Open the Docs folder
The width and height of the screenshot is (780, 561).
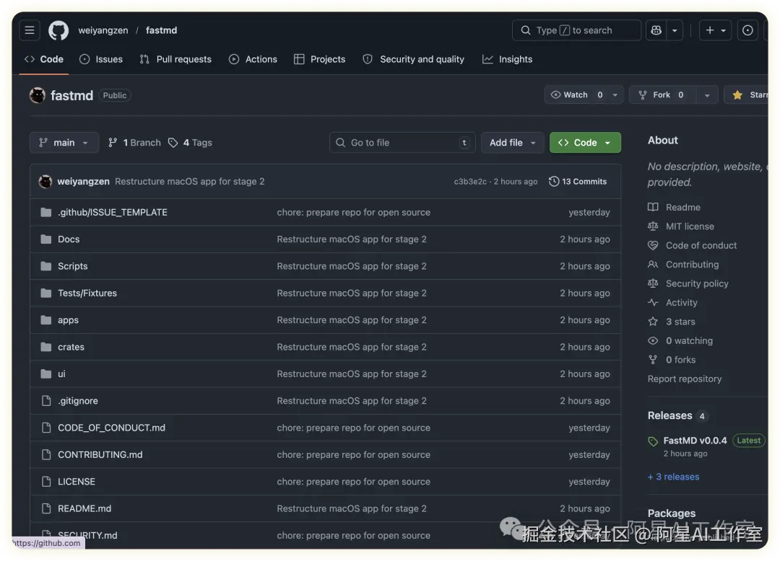pyautogui.click(x=69, y=239)
